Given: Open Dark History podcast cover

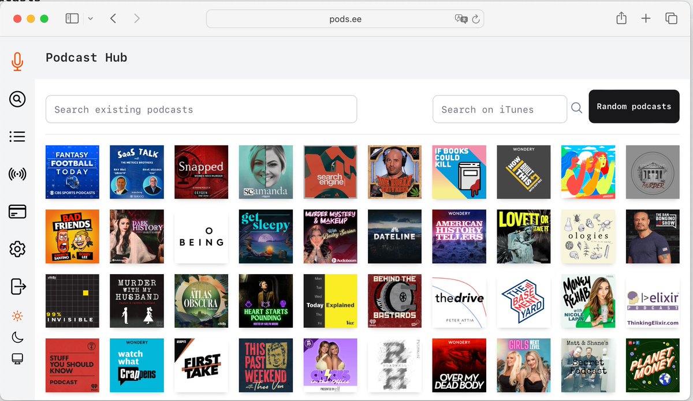Looking at the screenshot, I should click(x=137, y=237).
